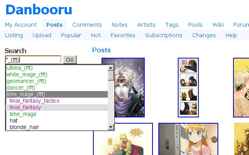
Task: Focus the tag search input field
Action: point(33,60)
